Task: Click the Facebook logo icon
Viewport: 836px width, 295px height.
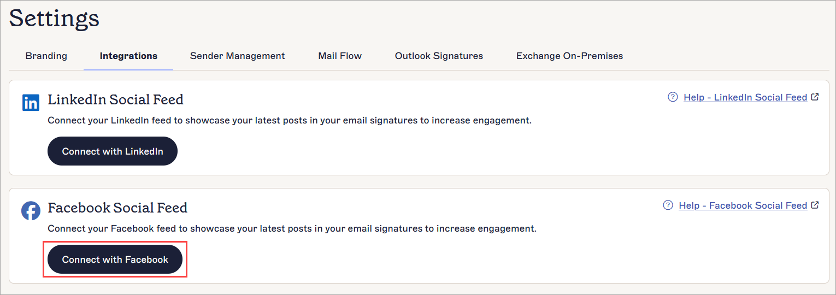Action: pyautogui.click(x=31, y=210)
